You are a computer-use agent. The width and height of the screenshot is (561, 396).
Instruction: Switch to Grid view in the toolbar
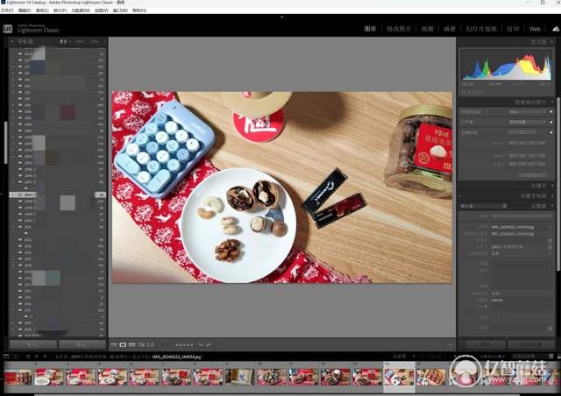(114, 345)
